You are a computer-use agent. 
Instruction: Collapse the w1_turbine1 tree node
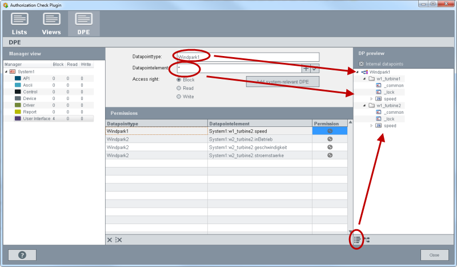(x=364, y=79)
